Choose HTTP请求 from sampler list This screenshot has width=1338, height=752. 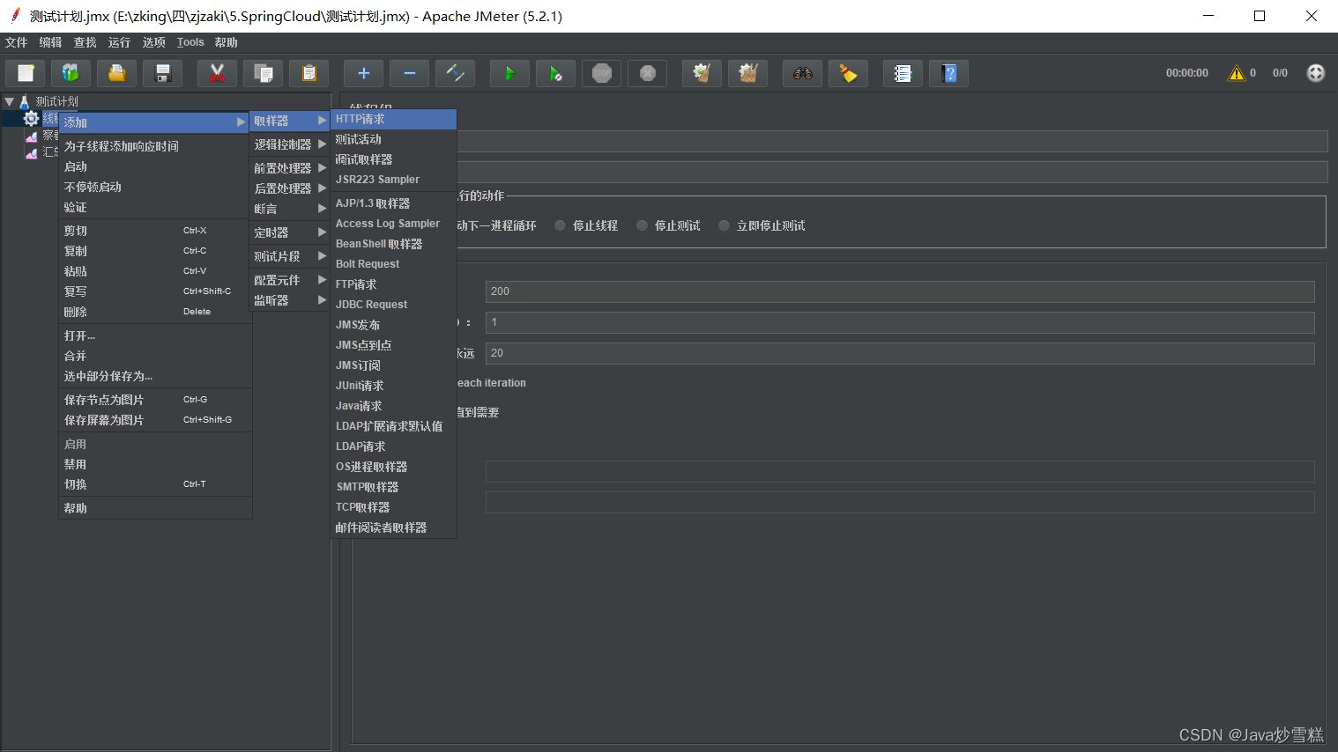pyautogui.click(x=394, y=119)
